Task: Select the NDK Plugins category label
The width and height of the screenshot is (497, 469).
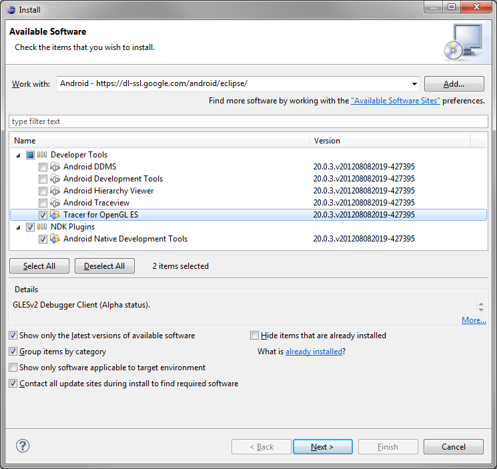Action: click(x=73, y=227)
